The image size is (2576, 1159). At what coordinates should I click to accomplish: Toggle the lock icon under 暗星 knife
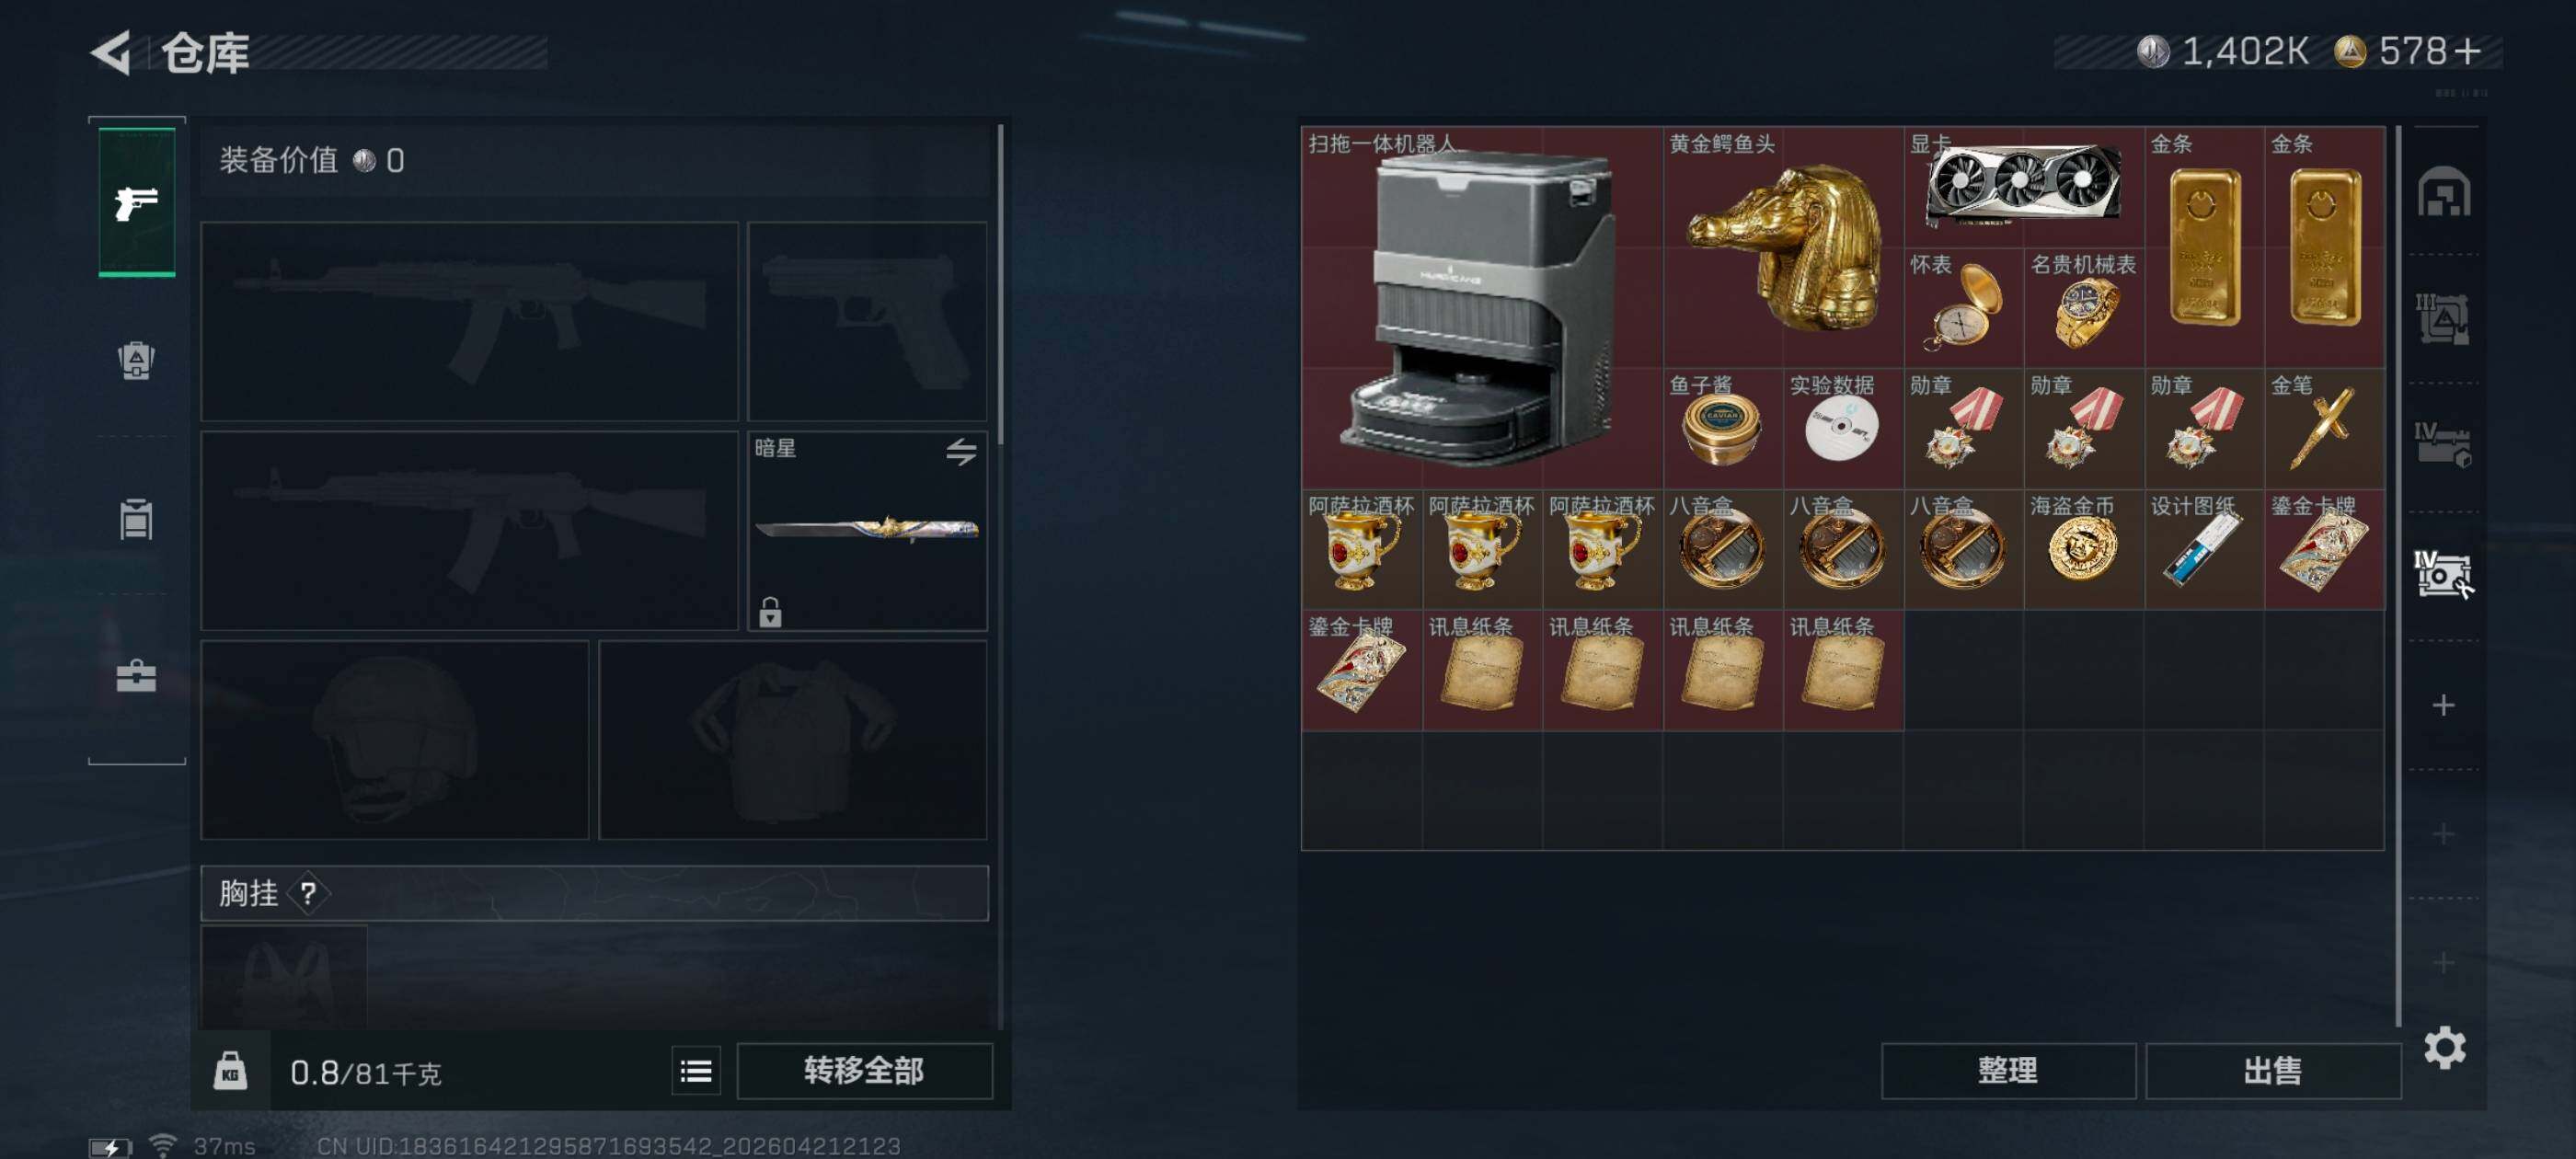pyautogui.click(x=769, y=611)
